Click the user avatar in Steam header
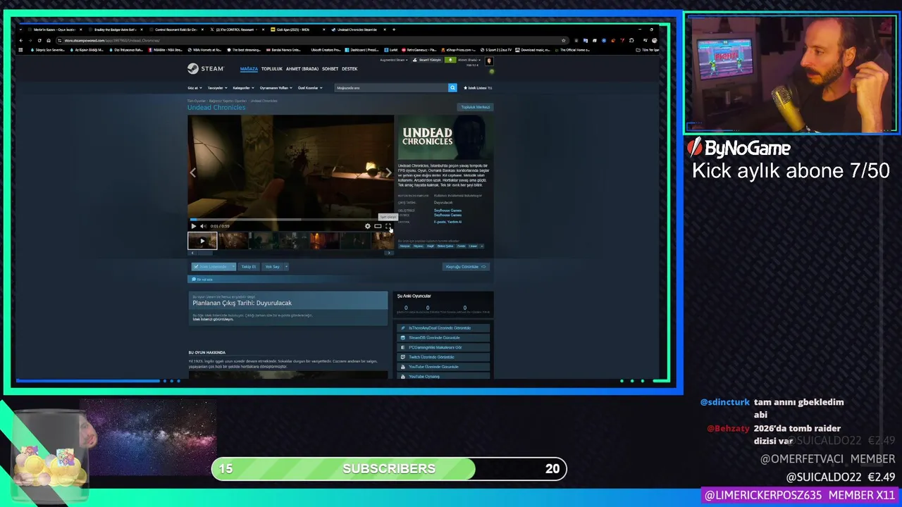 click(x=489, y=61)
